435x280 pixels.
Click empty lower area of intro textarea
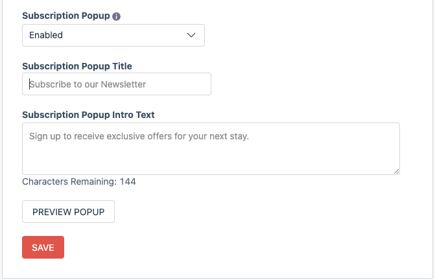(211, 159)
